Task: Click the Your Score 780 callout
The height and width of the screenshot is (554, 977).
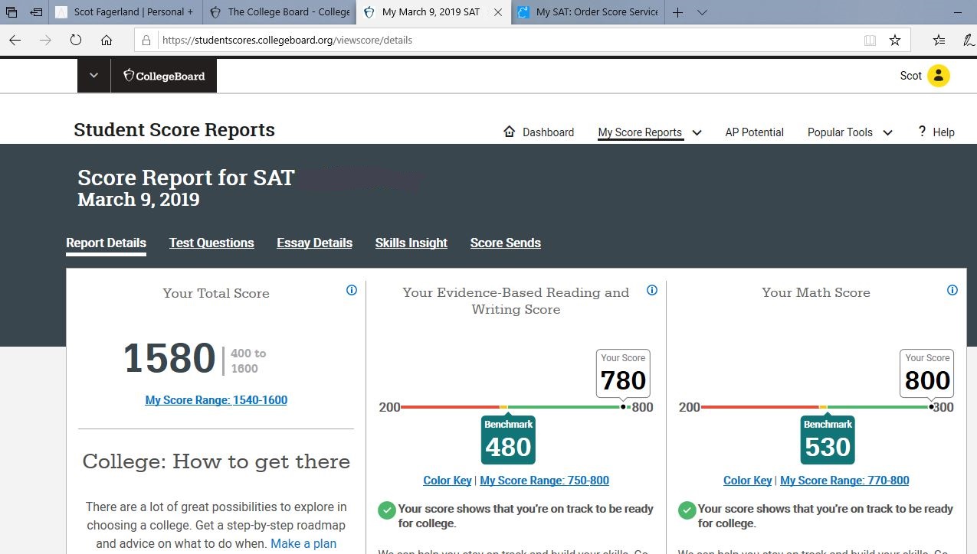Action: pyautogui.click(x=623, y=373)
